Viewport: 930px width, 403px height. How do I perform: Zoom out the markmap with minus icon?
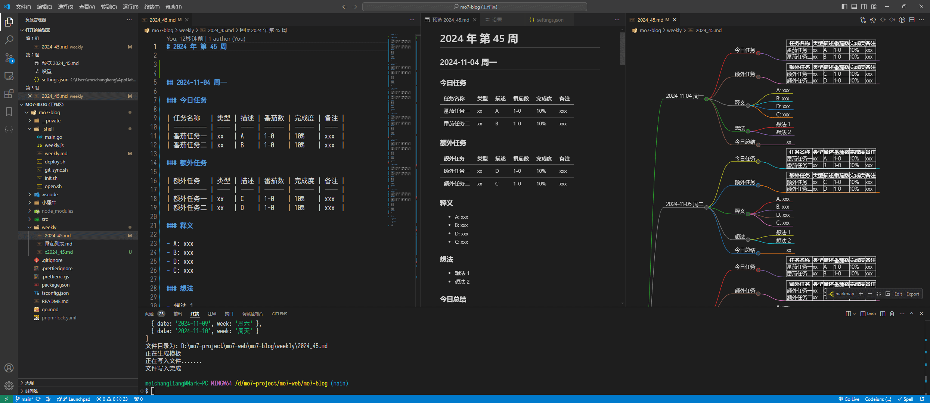click(870, 294)
